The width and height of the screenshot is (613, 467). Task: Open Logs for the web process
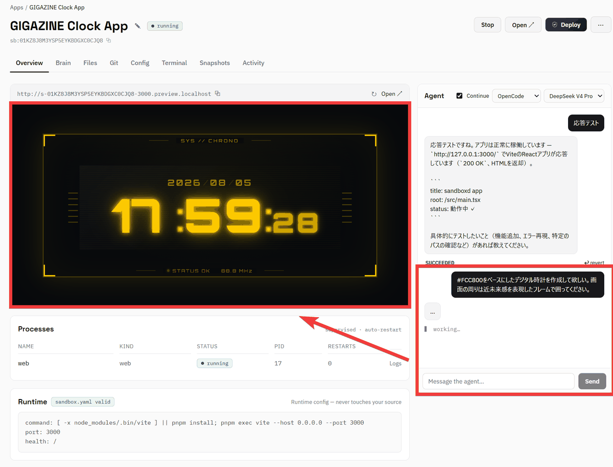(x=395, y=363)
